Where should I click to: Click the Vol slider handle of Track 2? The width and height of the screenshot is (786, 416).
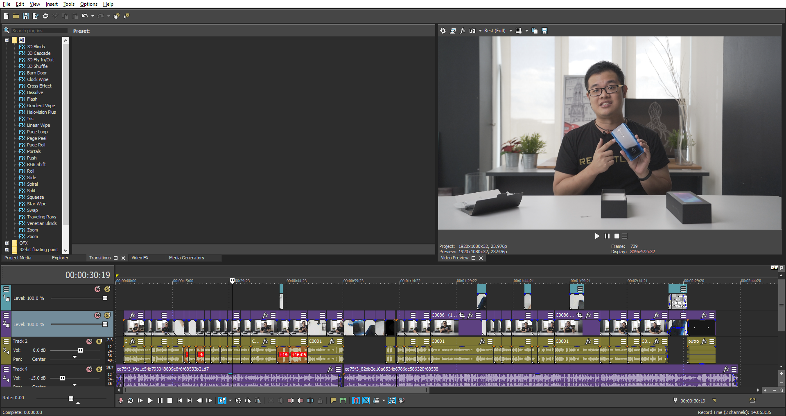(80, 350)
